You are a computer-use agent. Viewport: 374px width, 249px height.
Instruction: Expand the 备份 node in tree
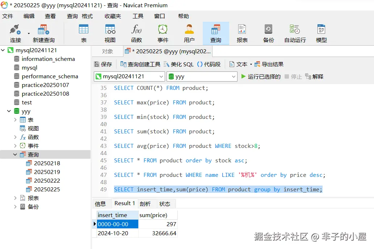(15, 207)
